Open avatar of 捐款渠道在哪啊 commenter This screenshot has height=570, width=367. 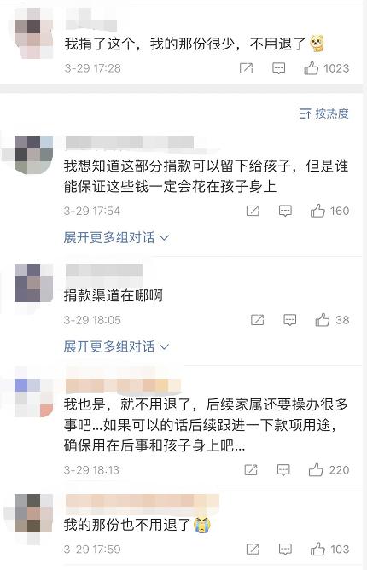coord(33,282)
